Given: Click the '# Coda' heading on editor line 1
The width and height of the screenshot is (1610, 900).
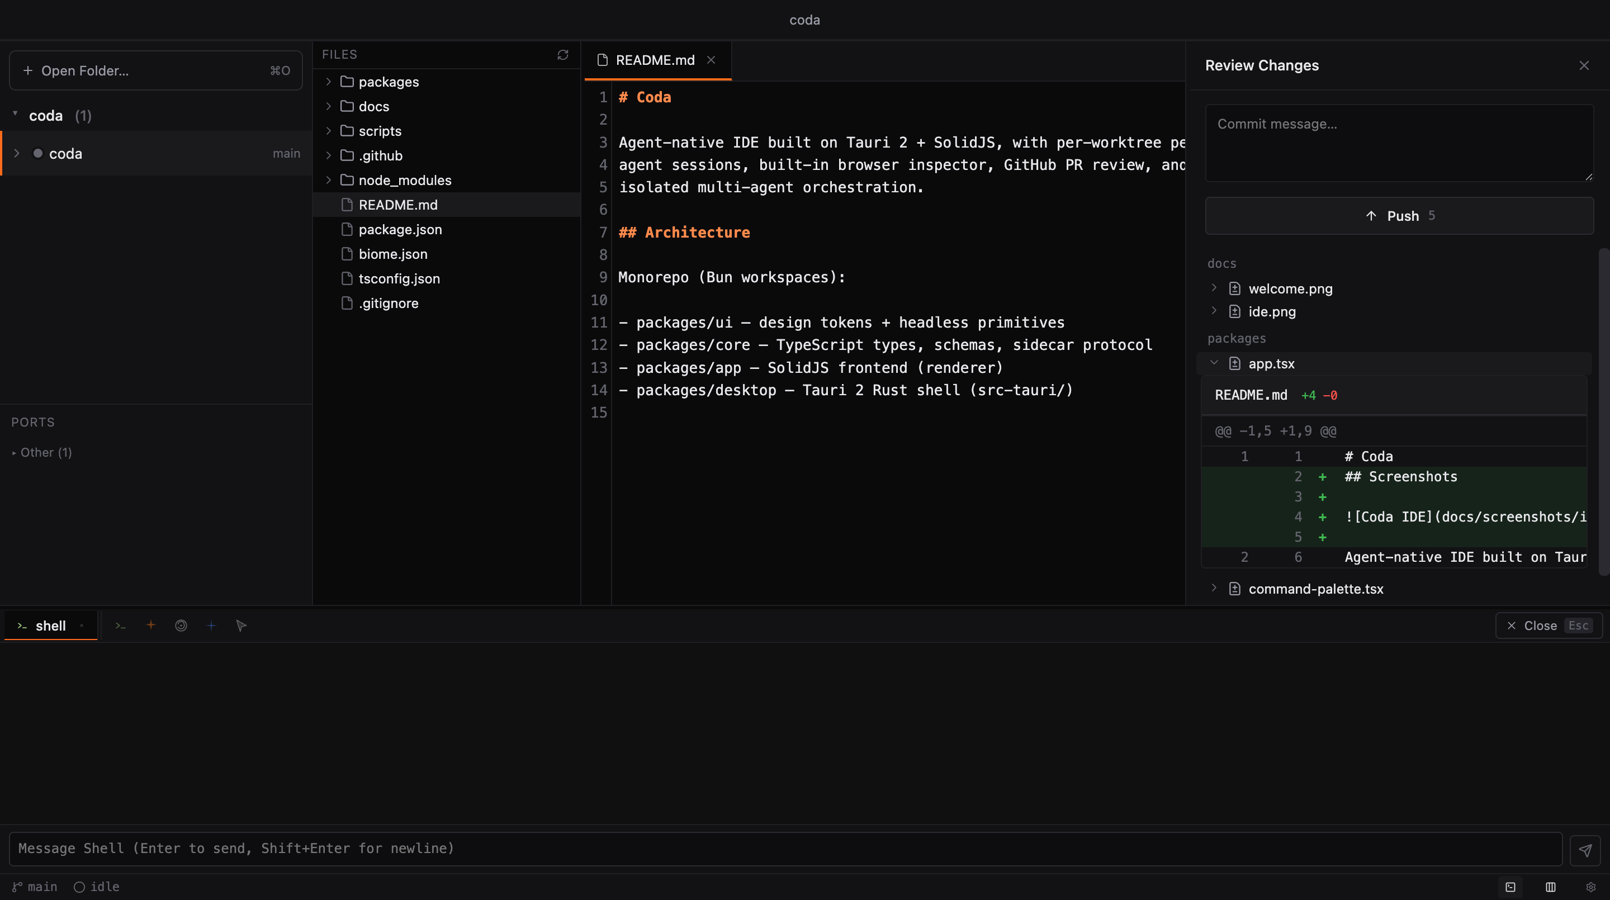Looking at the screenshot, I should pos(645,97).
